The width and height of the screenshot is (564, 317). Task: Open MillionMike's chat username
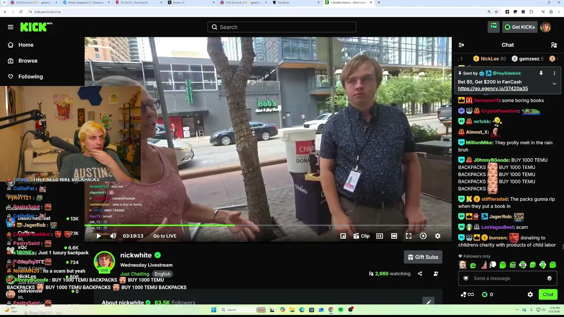coord(479,143)
